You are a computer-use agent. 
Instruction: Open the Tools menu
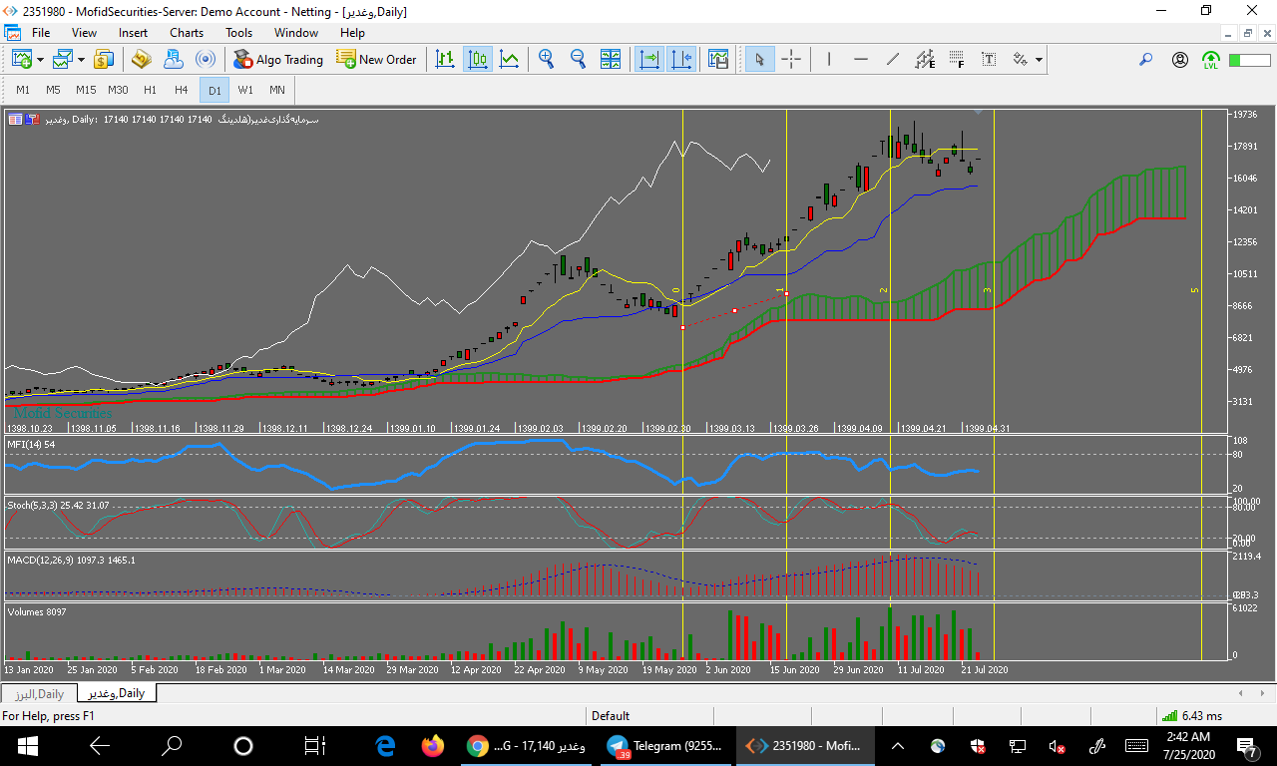[x=239, y=33]
